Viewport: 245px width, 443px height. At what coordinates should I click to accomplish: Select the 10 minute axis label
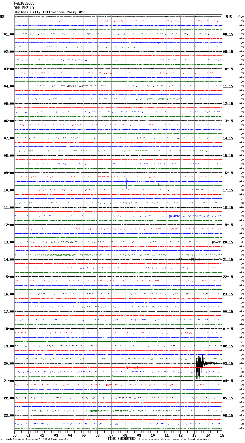tap(153, 435)
